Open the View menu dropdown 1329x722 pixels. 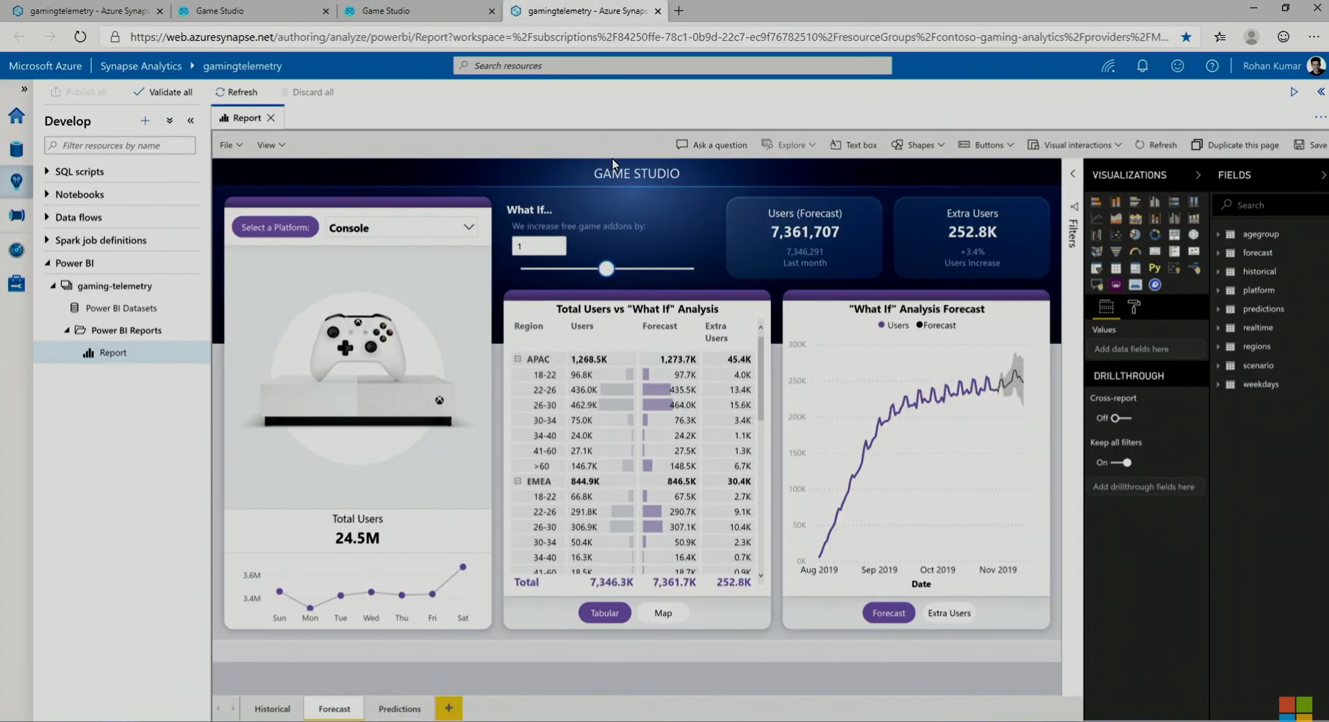pos(271,145)
